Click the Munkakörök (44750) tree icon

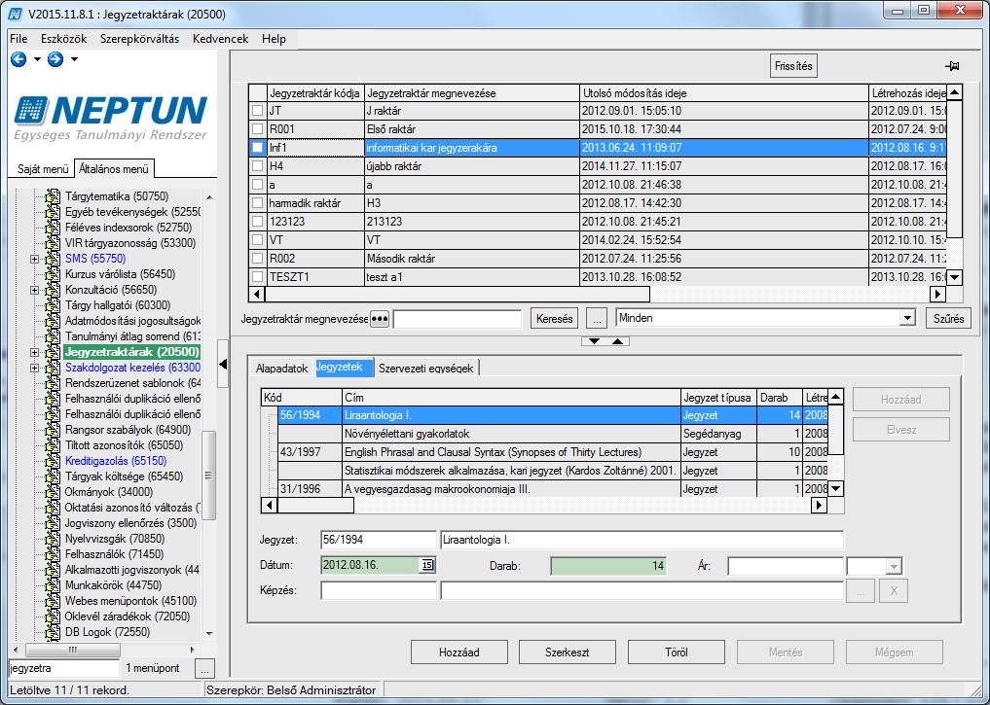pyautogui.click(x=53, y=585)
